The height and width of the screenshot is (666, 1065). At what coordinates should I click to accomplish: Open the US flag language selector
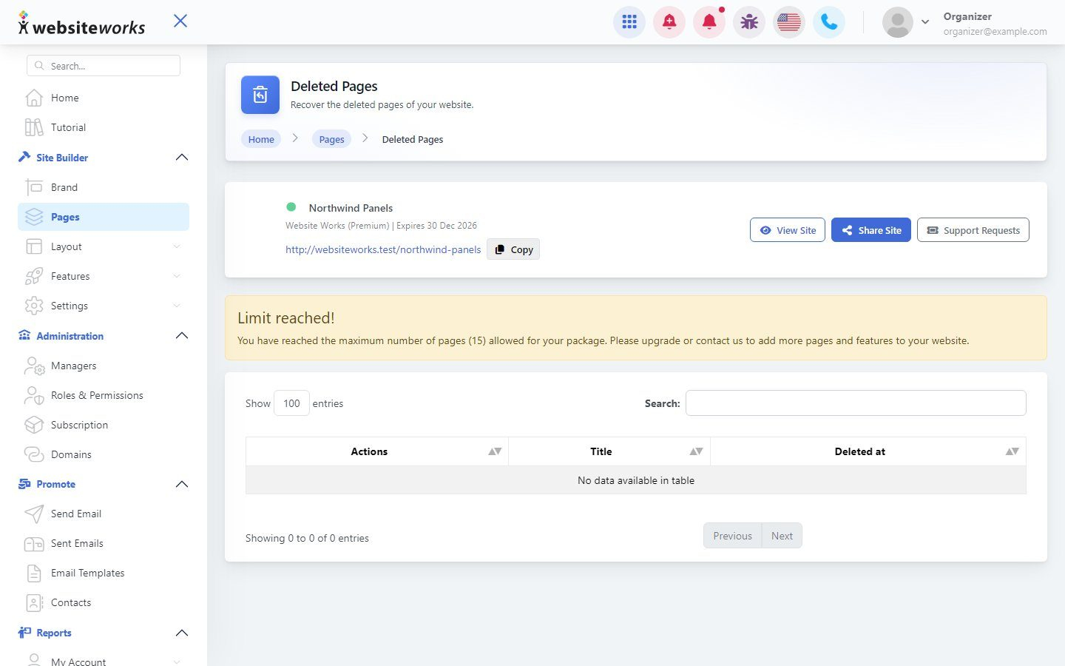pyautogui.click(x=789, y=22)
